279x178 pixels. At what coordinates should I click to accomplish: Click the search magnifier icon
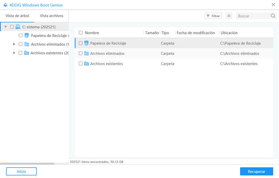pyautogui.click(x=273, y=16)
